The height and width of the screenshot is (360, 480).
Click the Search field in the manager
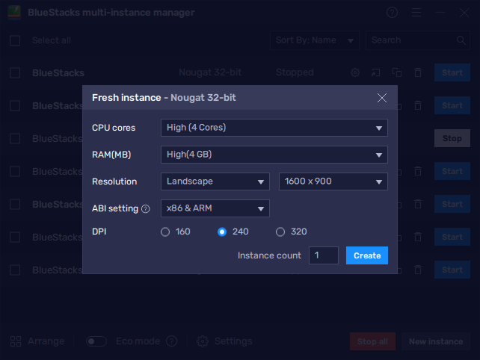[x=417, y=40]
